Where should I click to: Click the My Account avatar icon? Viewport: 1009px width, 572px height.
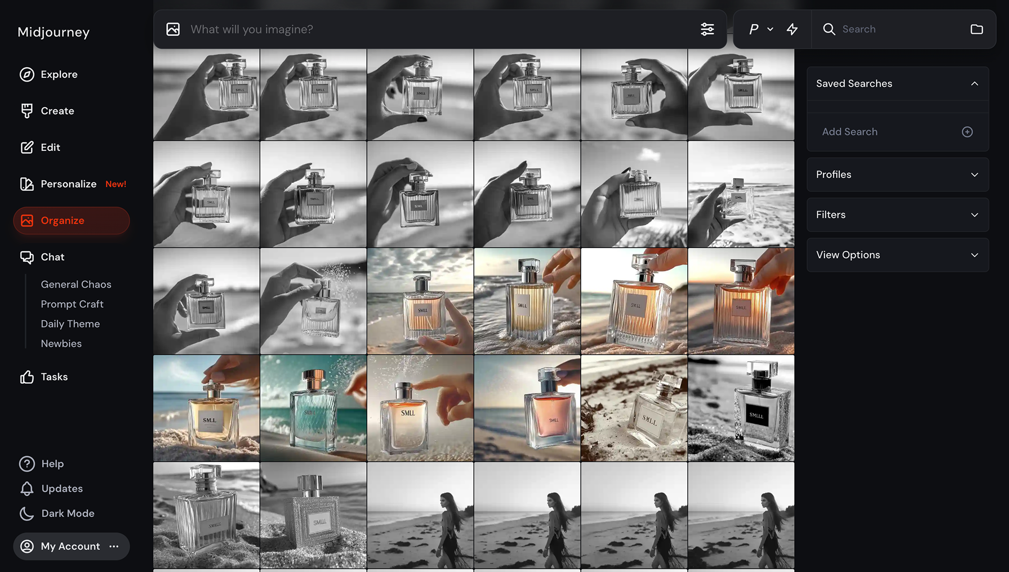[27, 547]
